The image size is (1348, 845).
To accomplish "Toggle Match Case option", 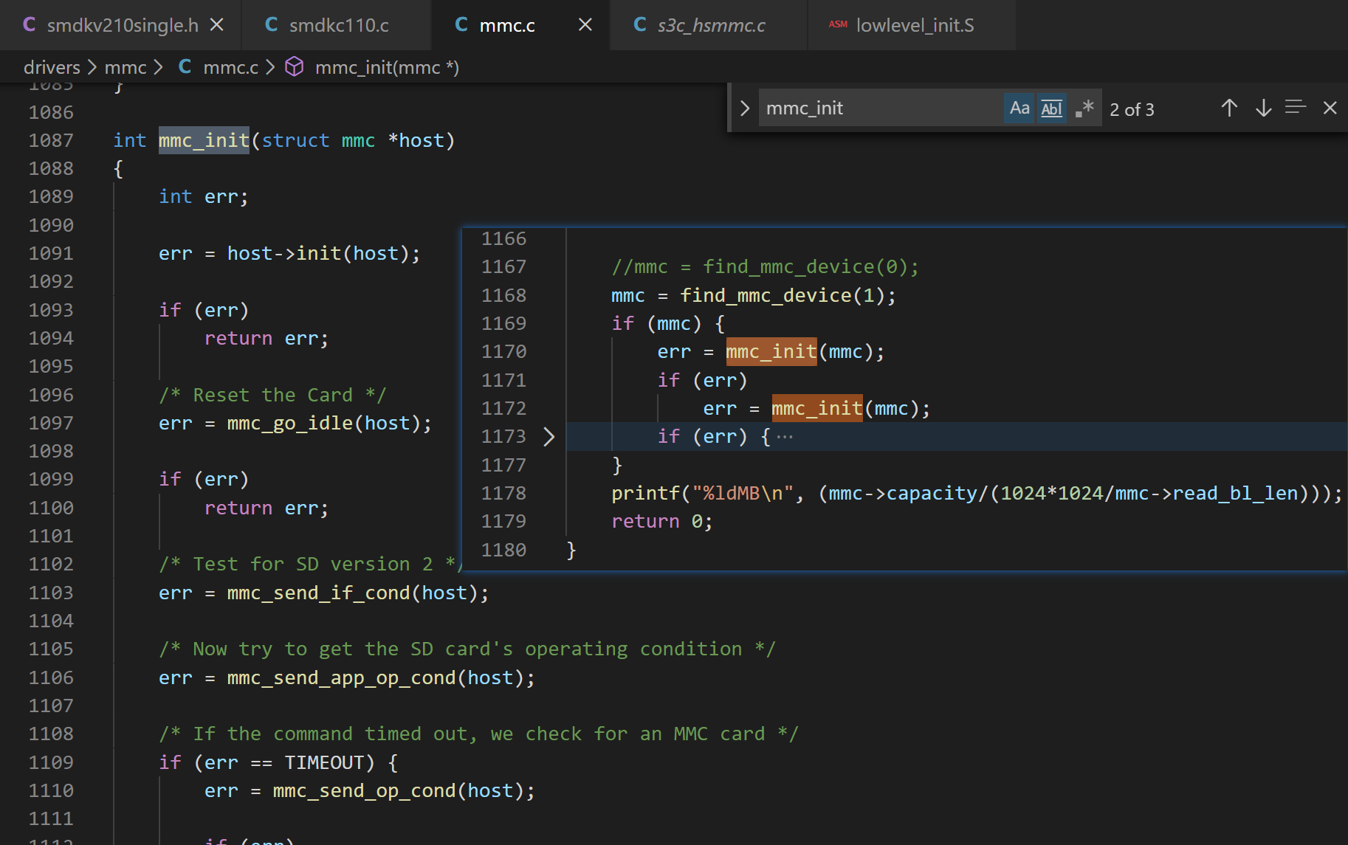I will [1019, 108].
